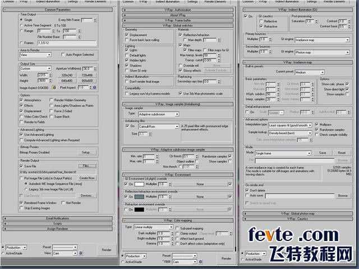Click the 800x600 size preset button

[x=87, y=81]
